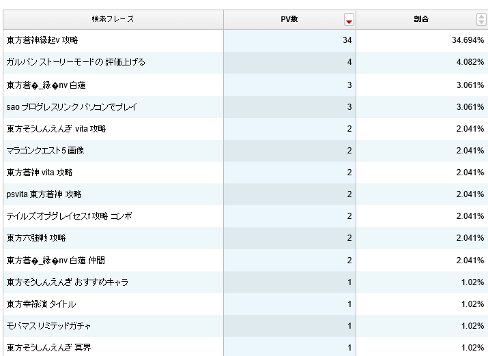Click the 34.694% ratio cell
The image size is (488, 356).
422,40
